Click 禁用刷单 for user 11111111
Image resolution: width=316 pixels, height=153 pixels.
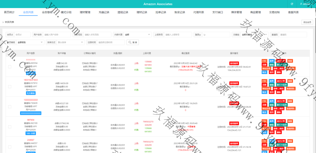tap(234, 63)
